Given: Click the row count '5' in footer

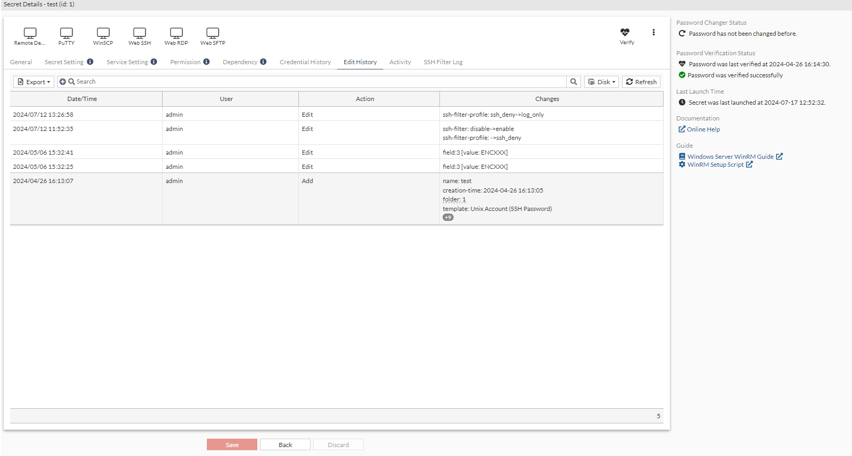Looking at the screenshot, I should tap(658, 416).
